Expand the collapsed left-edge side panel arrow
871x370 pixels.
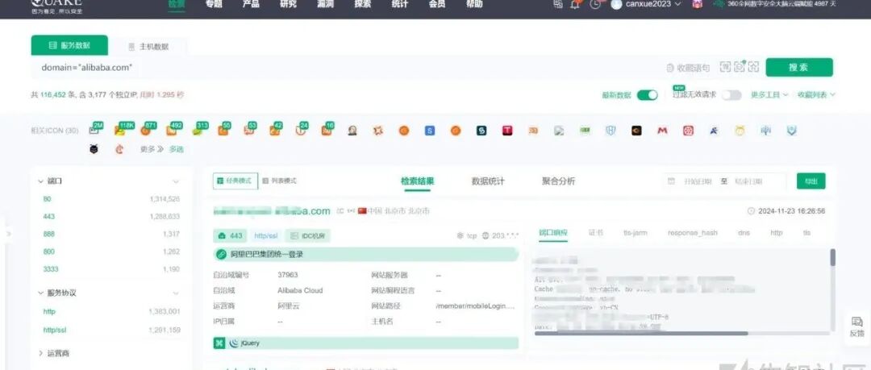(x=8, y=234)
